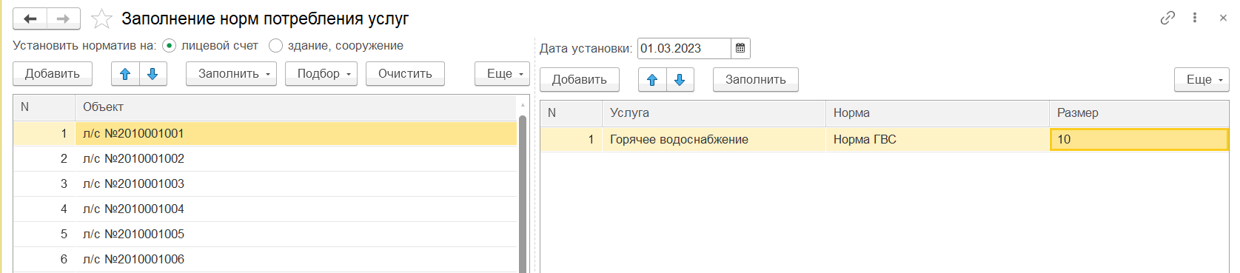
Task: Click Добавить above the objects list
Action: [53, 74]
